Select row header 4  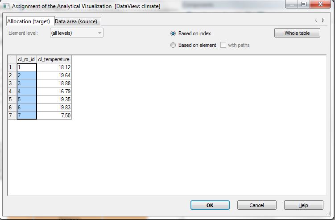pos(12,91)
